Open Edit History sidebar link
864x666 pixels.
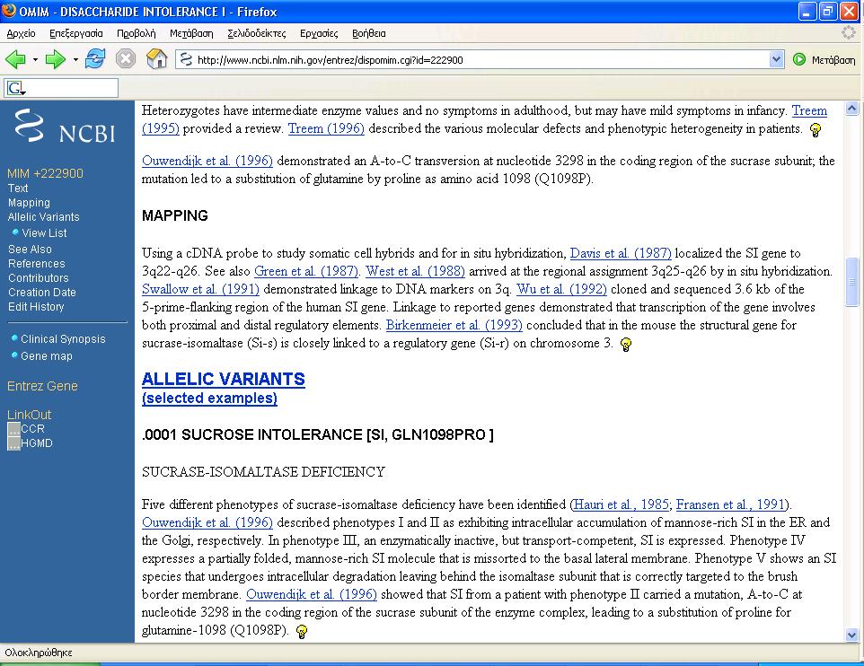(36, 306)
